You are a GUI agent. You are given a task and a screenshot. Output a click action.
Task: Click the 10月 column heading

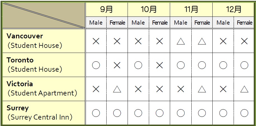pyautogui.click(x=149, y=10)
